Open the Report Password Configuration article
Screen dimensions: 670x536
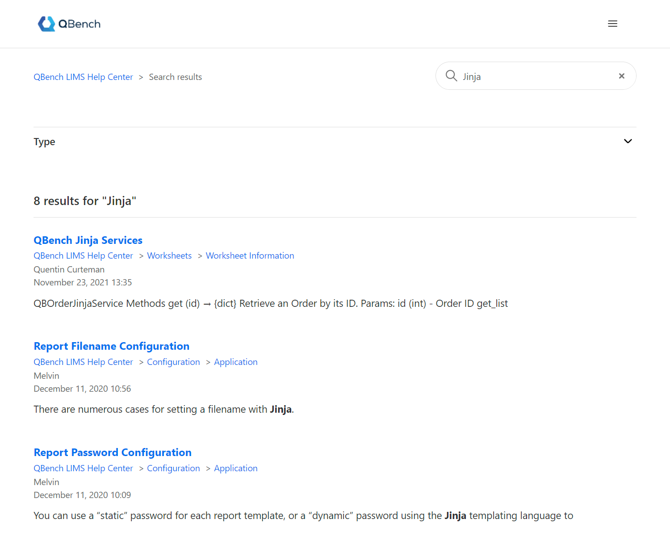click(x=113, y=453)
